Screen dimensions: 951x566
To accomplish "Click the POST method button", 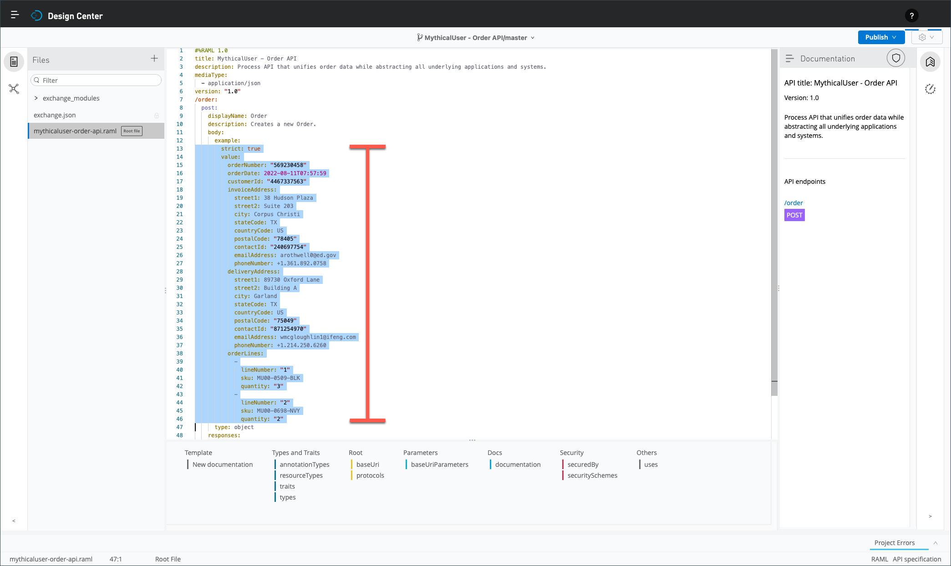I will (794, 215).
